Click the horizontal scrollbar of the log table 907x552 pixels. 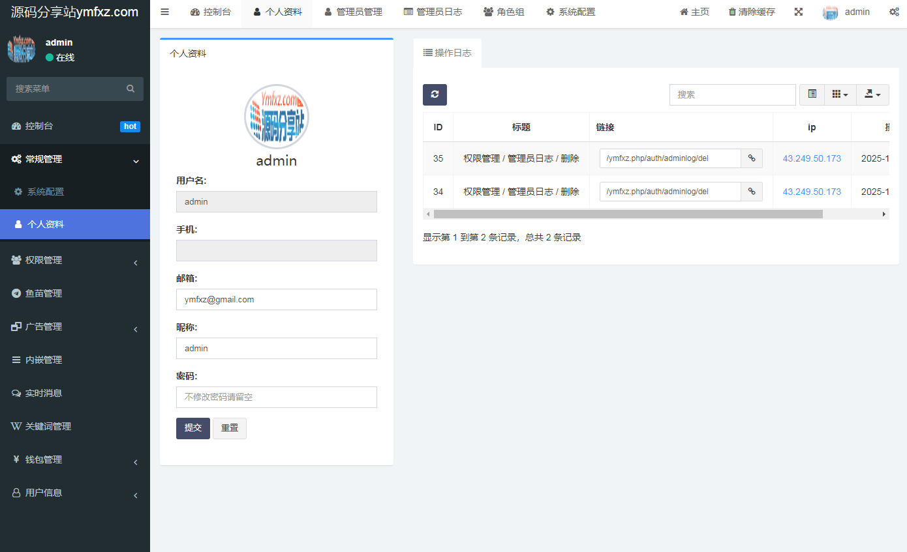[628, 214]
